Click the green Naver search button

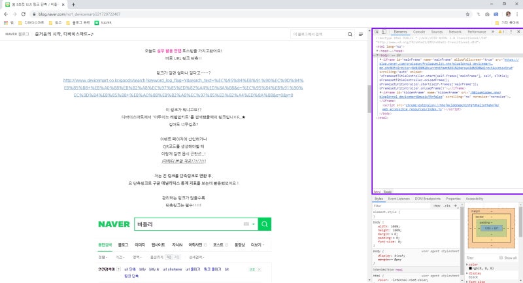pyautogui.click(x=265, y=224)
